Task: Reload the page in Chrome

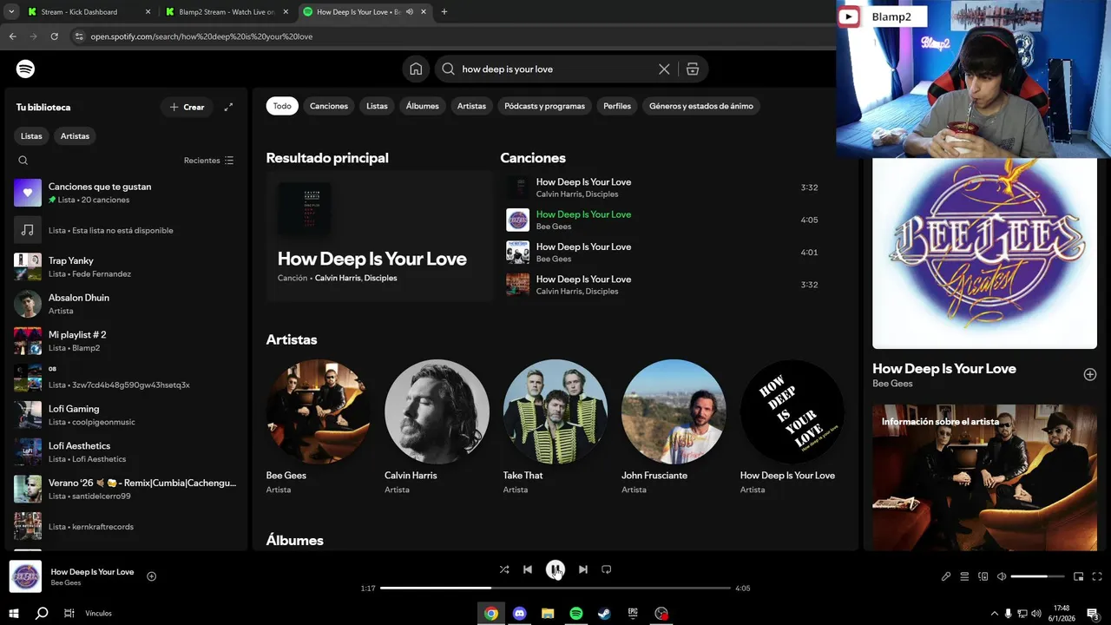Action: point(54,36)
